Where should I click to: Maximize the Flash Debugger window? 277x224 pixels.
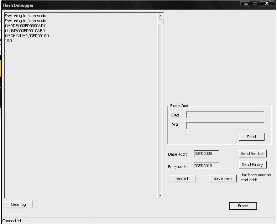(x=255, y=4)
